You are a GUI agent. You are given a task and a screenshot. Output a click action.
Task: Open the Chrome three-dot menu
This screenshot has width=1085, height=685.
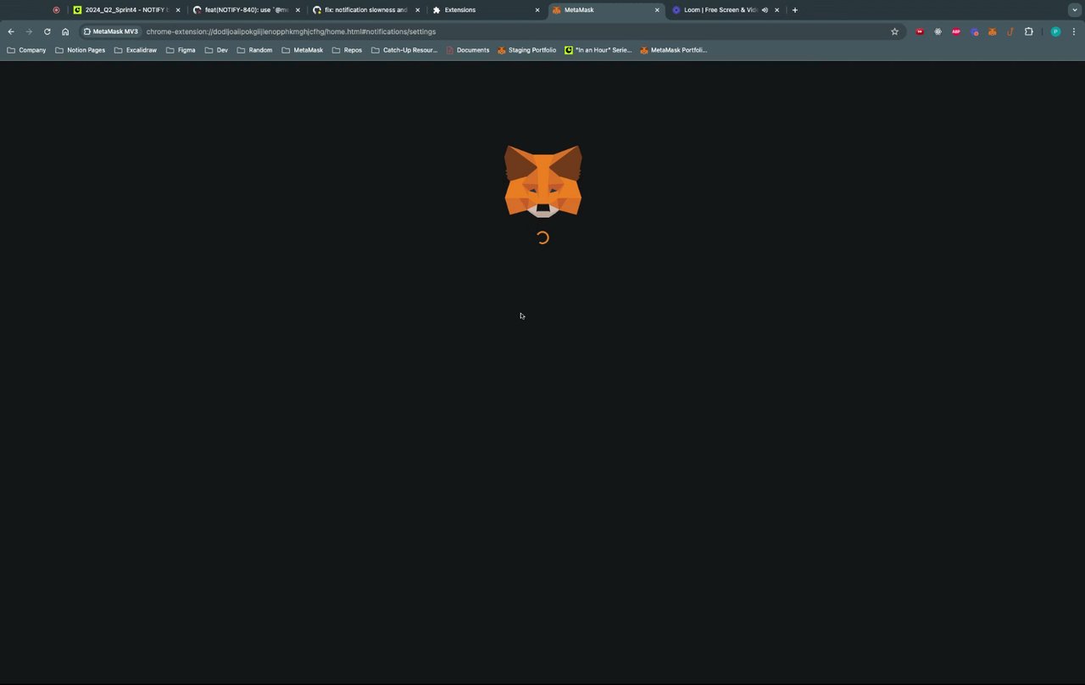pos(1074,31)
